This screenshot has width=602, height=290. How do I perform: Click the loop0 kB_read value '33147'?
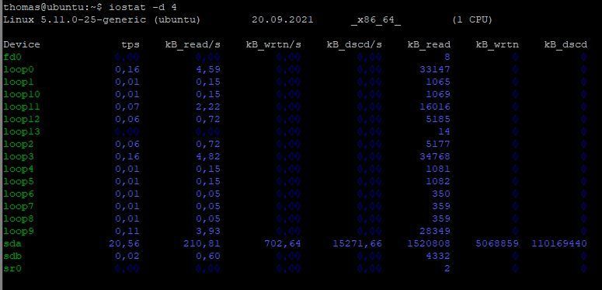coord(435,69)
